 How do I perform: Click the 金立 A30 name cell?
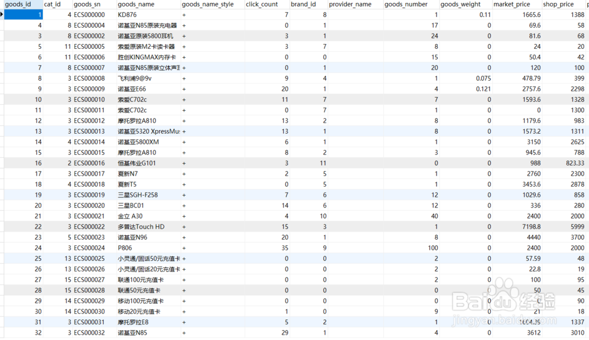(148, 216)
